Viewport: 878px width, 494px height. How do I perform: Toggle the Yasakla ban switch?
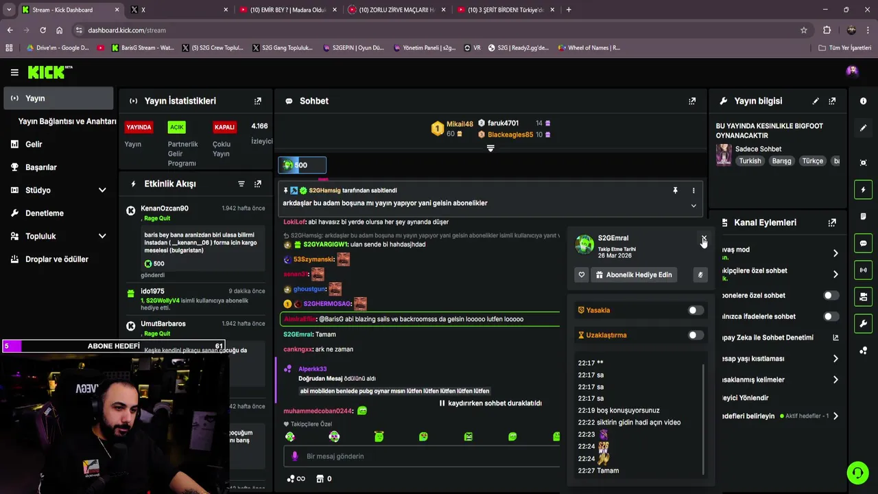[x=696, y=310]
